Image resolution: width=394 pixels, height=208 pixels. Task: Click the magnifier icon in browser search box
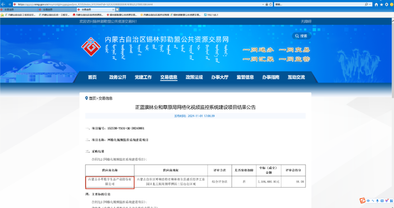[x=367, y=4]
